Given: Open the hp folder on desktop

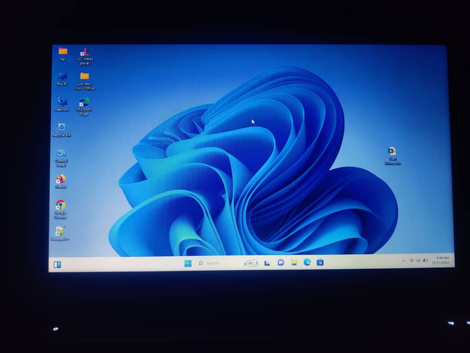Looking at the screenshot, I should coord(63,52).
